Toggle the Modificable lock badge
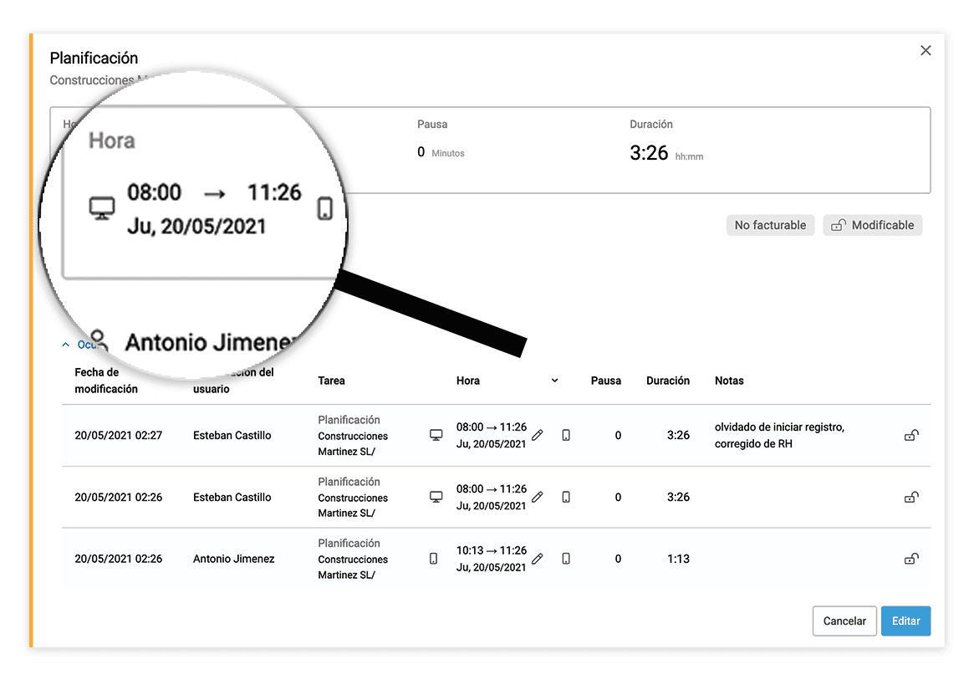Viewport: 974px width, 680px height. [x=872, y=225]
